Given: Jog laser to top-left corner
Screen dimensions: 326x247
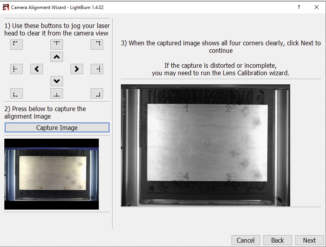Looking at the screenshot, I should 17,45.
